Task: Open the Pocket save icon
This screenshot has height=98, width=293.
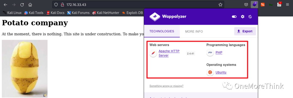Action: [246, 5]
